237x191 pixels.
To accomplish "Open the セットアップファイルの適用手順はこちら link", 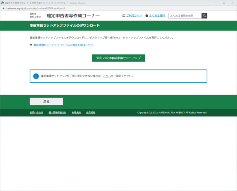I will (63, 45).
